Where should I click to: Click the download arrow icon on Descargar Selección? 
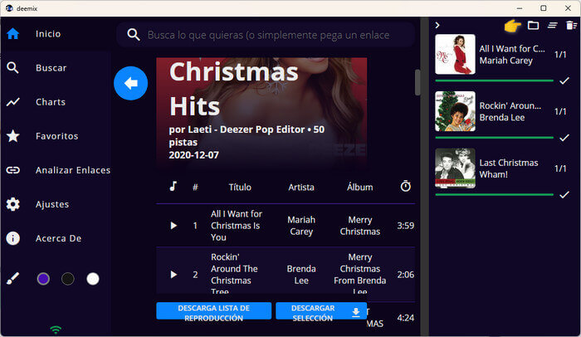356,313
